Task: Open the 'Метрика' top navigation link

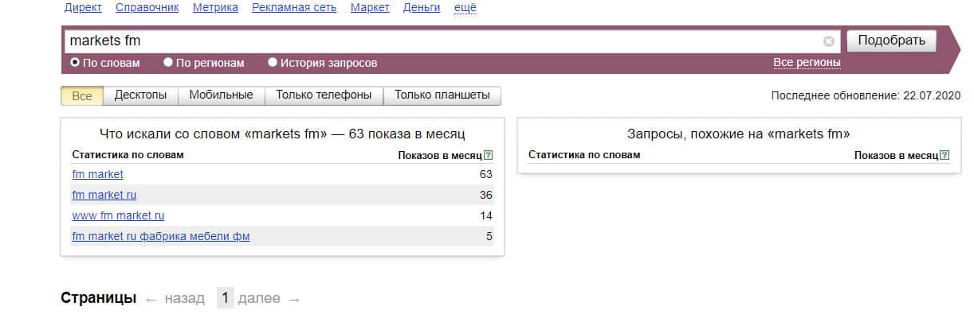Action: coord(215,8)
